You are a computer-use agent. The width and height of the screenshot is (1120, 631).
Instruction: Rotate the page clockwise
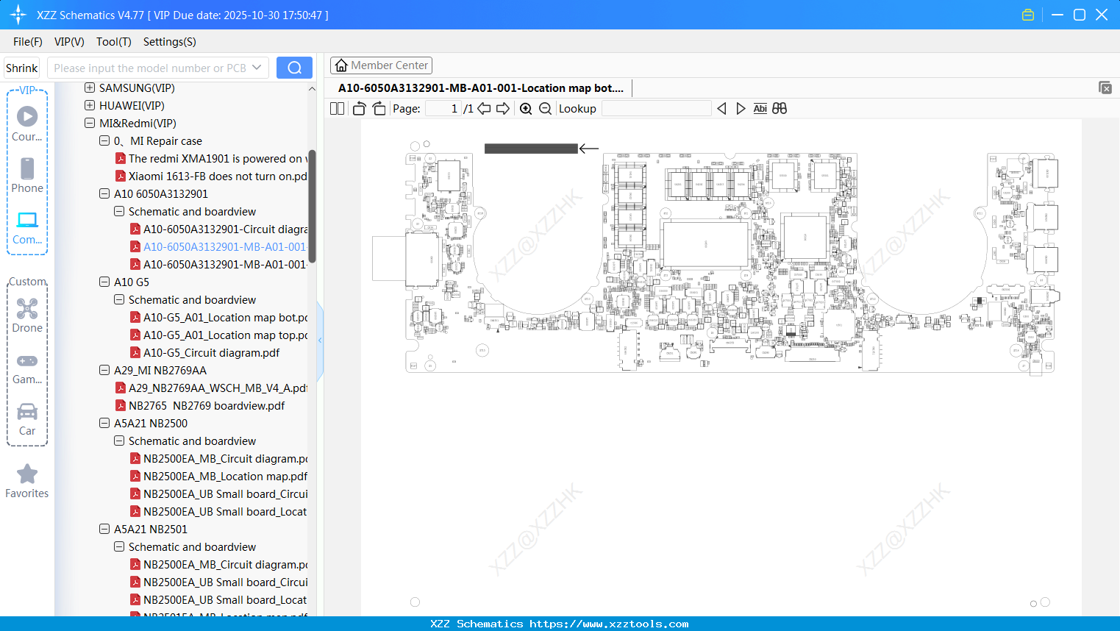(x=379, y=109)
